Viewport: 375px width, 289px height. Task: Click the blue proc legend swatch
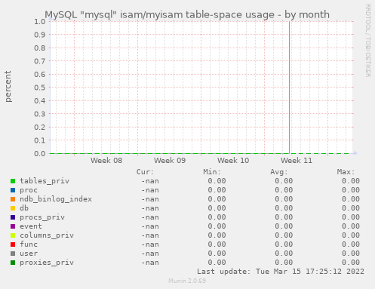tap(13, 190)
